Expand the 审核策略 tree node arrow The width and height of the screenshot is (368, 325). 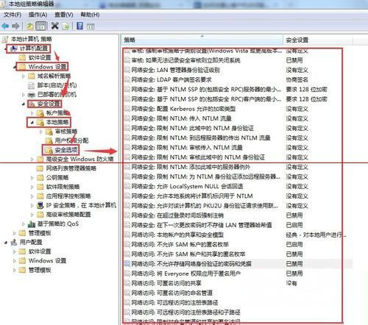(41, 132)
